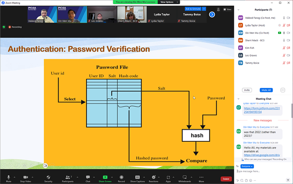Select Waleed Farag video thumbnail
Image resolution: width=293 pixels, height=184 pixels.
click(42, 14)
